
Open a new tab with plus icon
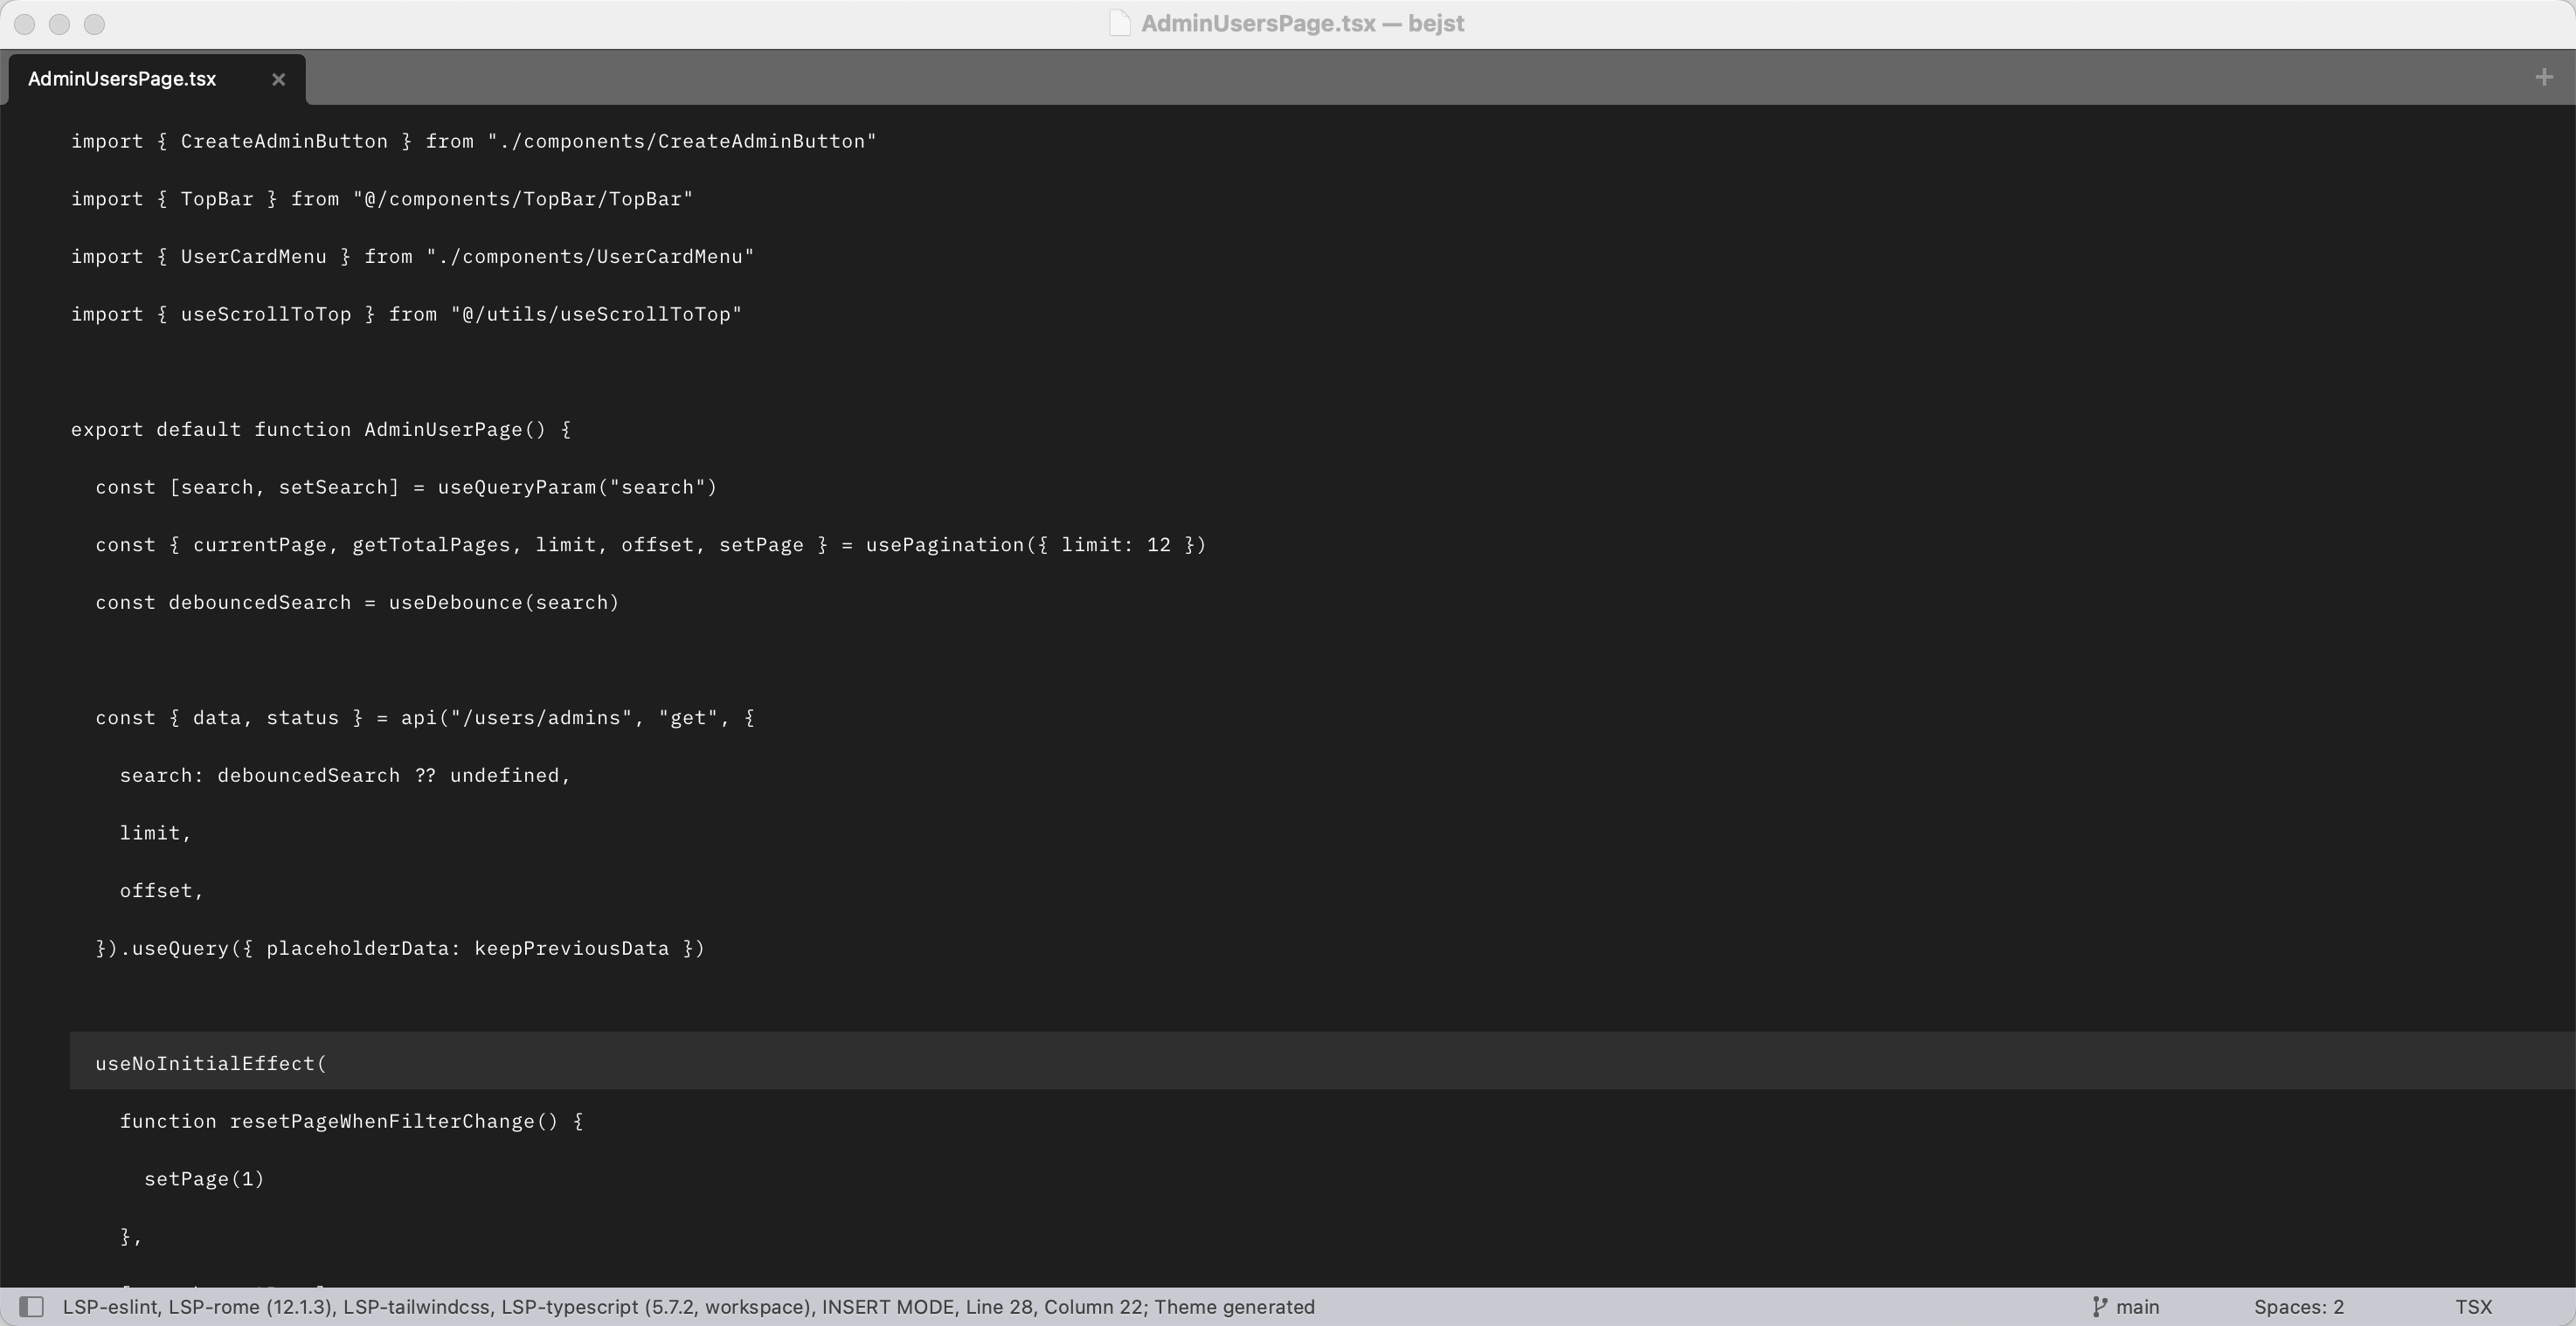2544,77
